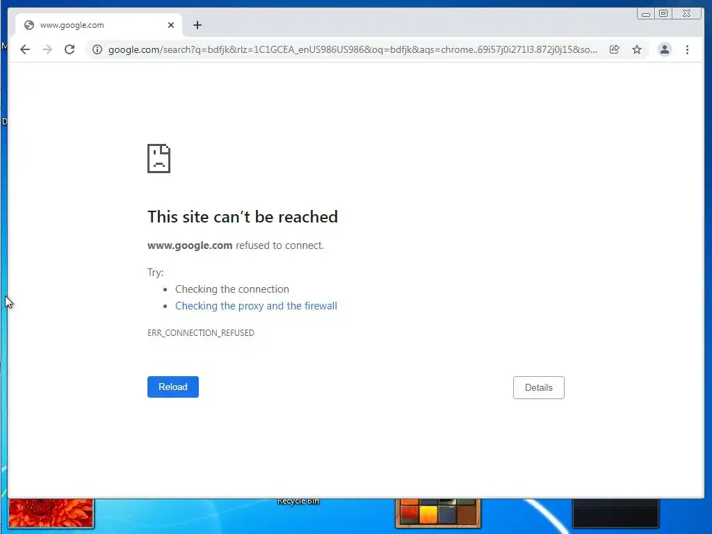Bookmark this tab with the star icon
Screen dimensions: 712x534
[637, 49]
